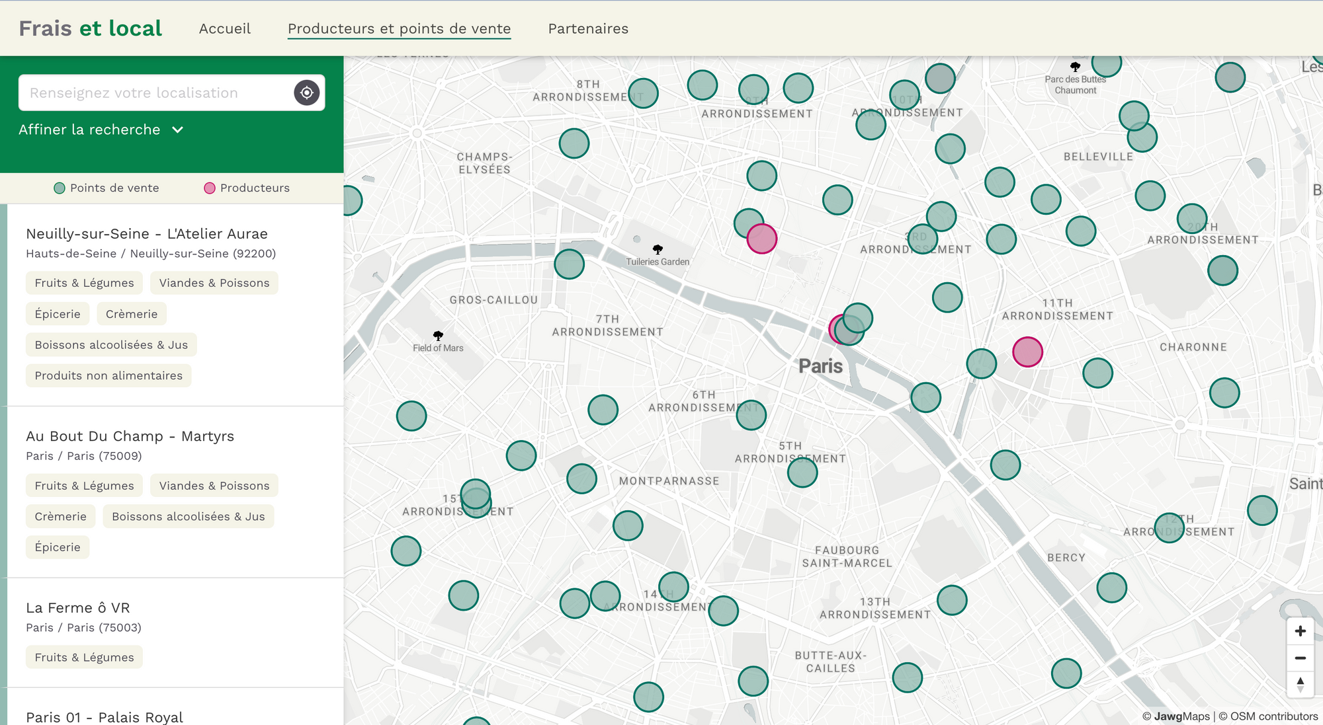
Task: Open the Accueil menu item
Action: tap(224, 28)
